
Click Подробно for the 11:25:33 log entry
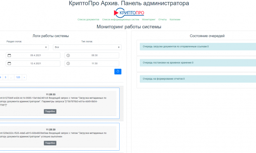pos(50,111)
